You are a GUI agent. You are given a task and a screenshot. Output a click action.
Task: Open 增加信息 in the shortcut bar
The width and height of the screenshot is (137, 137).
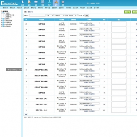[5, 8]
